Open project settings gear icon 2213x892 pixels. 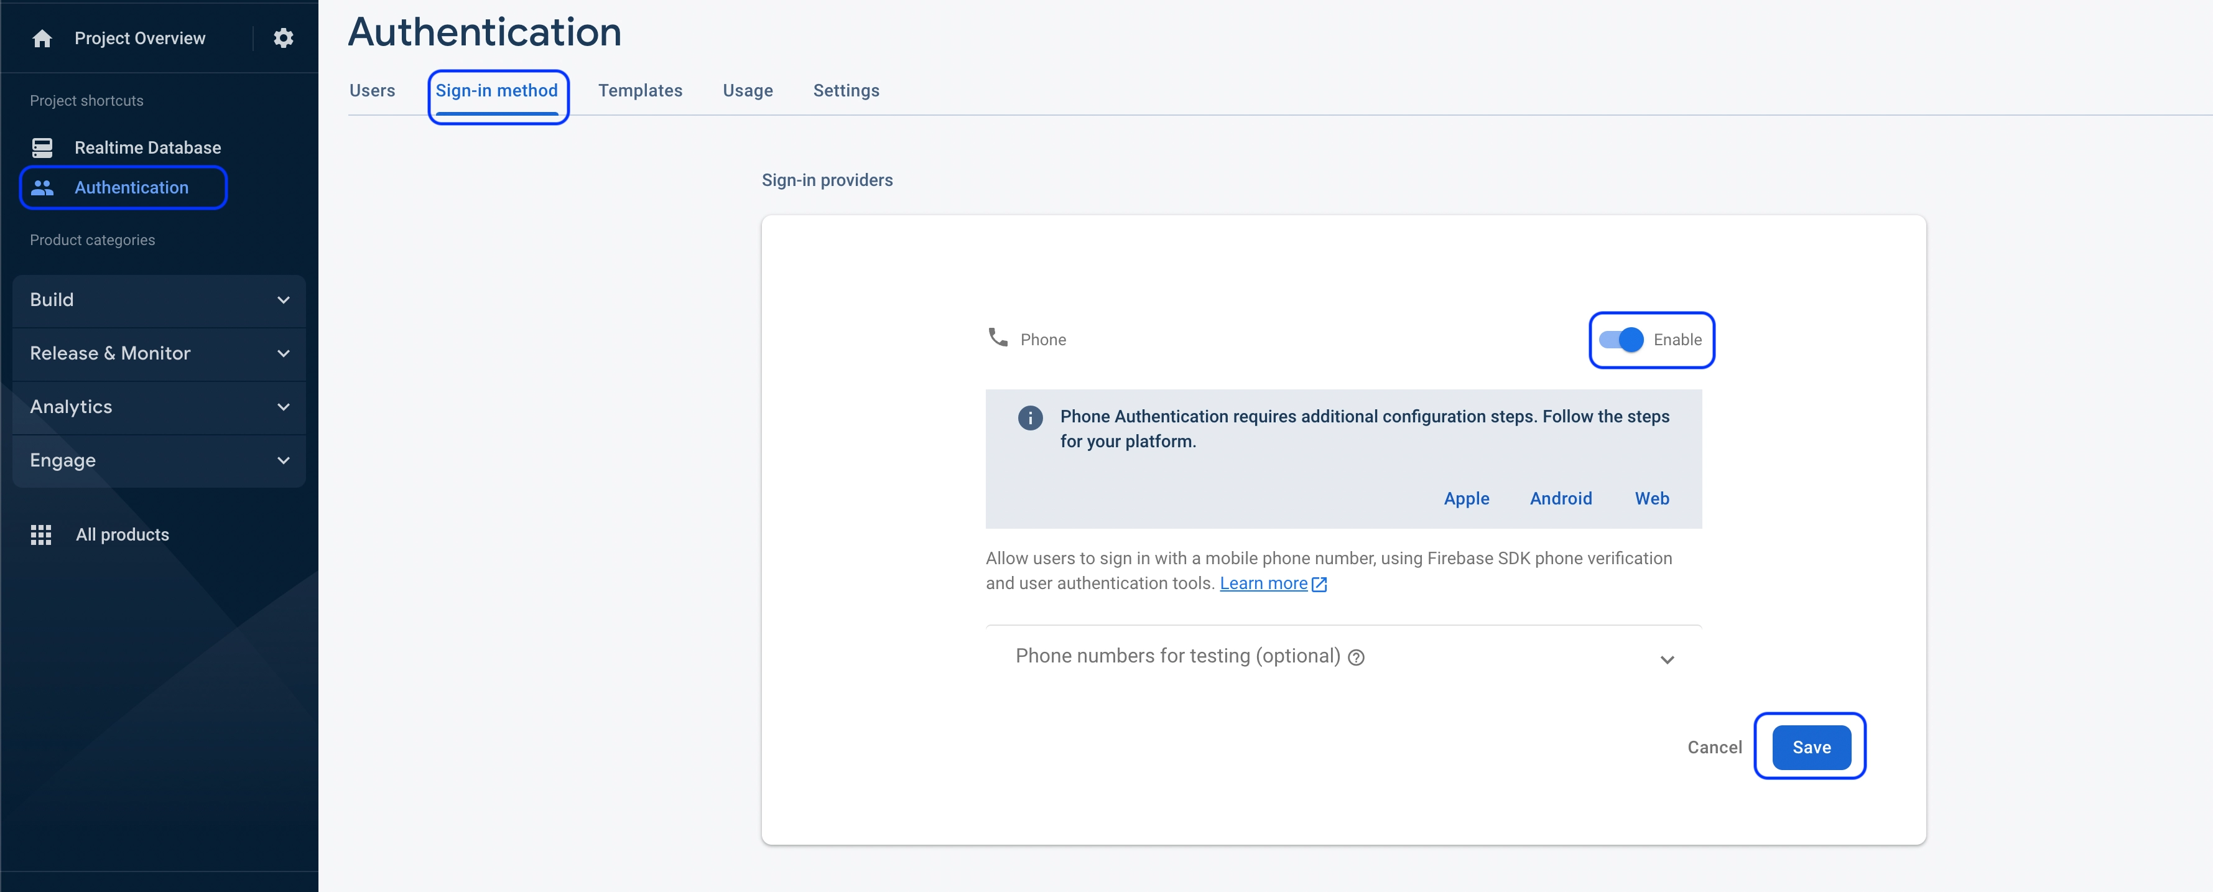click(284, 39)
